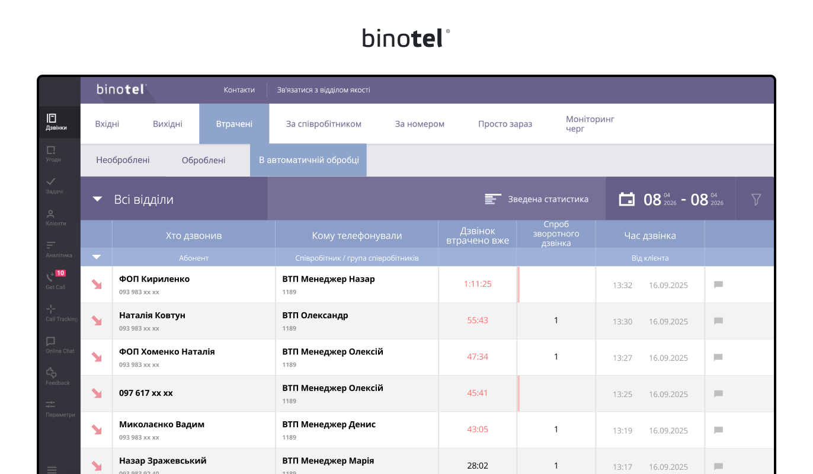Select В автоматичній обробці sub-tab
Image resolution: width=813 pixels, height=474 pixels.
[308, 160]
